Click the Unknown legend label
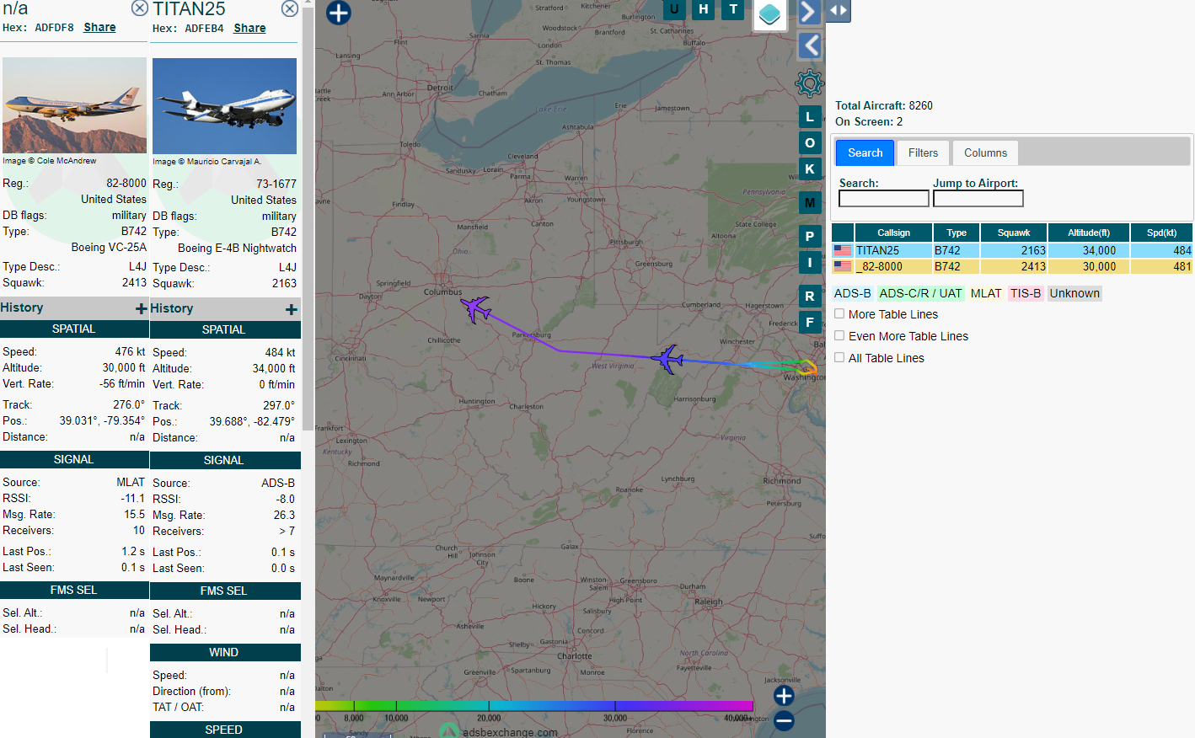This screenshot has height=738, width=1195. pyautogui.click(x=1074, y=293)
